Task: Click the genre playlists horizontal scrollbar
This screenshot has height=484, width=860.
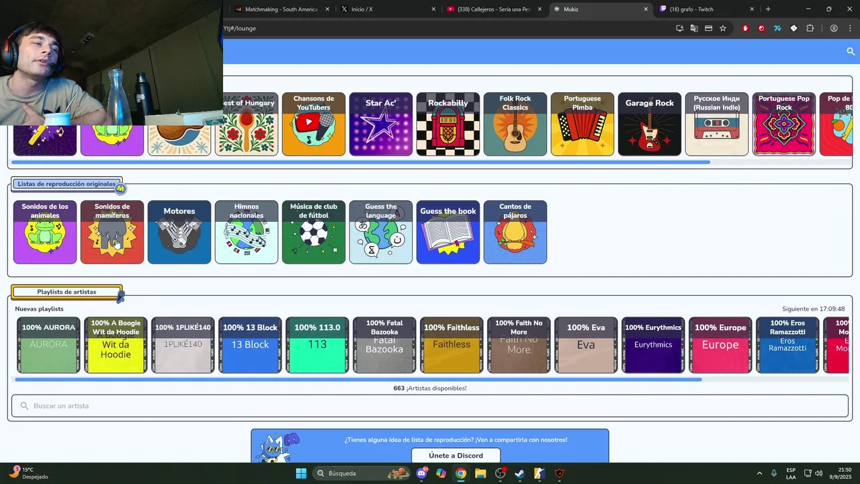Action: (x=361, y=162)
